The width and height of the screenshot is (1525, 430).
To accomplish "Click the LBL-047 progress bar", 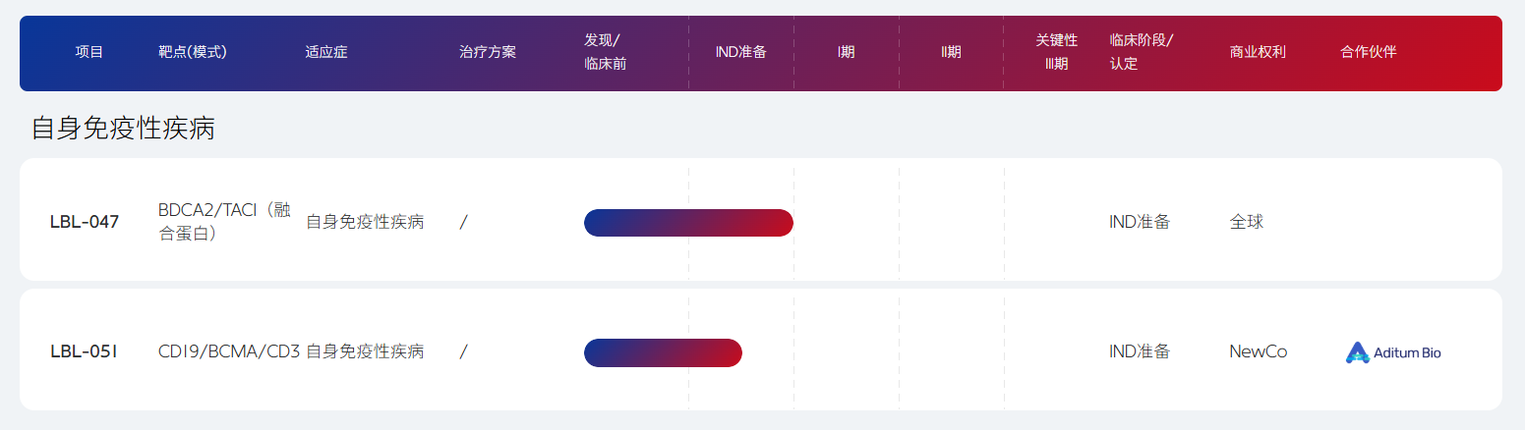I will pos(688,223).
